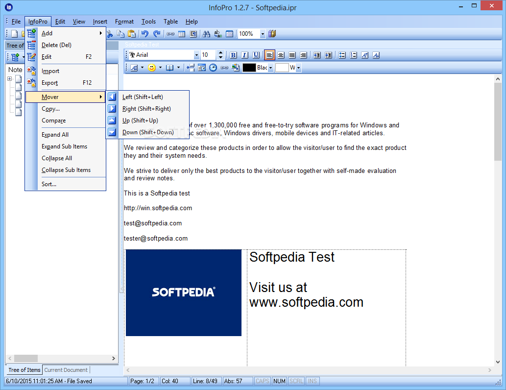Click the date/time window icon
The height and width of the screenshot is (390, 506).
tap(202, 68)
